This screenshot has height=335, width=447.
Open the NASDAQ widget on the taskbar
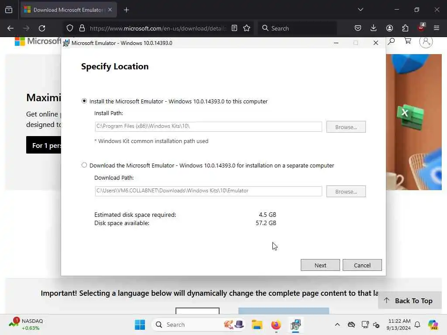pos(26,325)
